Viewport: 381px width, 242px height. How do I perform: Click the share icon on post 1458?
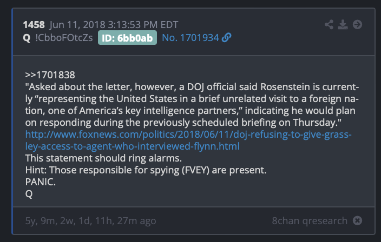pyautogui.click(x=329, y=24)
